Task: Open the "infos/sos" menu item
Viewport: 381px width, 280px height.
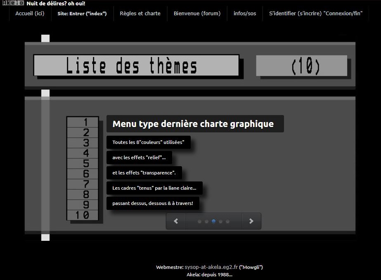Action: pos(245,14)
